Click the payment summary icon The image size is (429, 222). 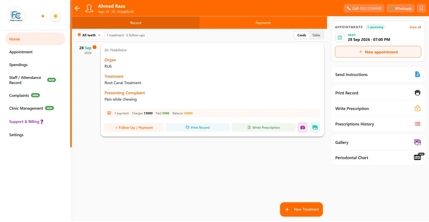click(x=109, y=113)
